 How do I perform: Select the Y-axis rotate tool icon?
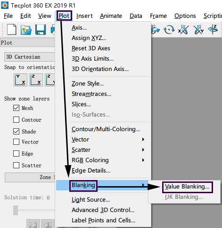(x=198, y=30)
